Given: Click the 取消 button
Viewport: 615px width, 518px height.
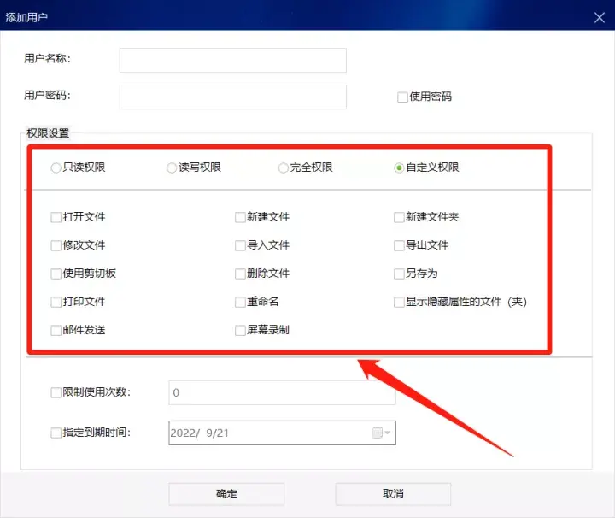Looking at the screenshot, I should (x=393, y=494).
